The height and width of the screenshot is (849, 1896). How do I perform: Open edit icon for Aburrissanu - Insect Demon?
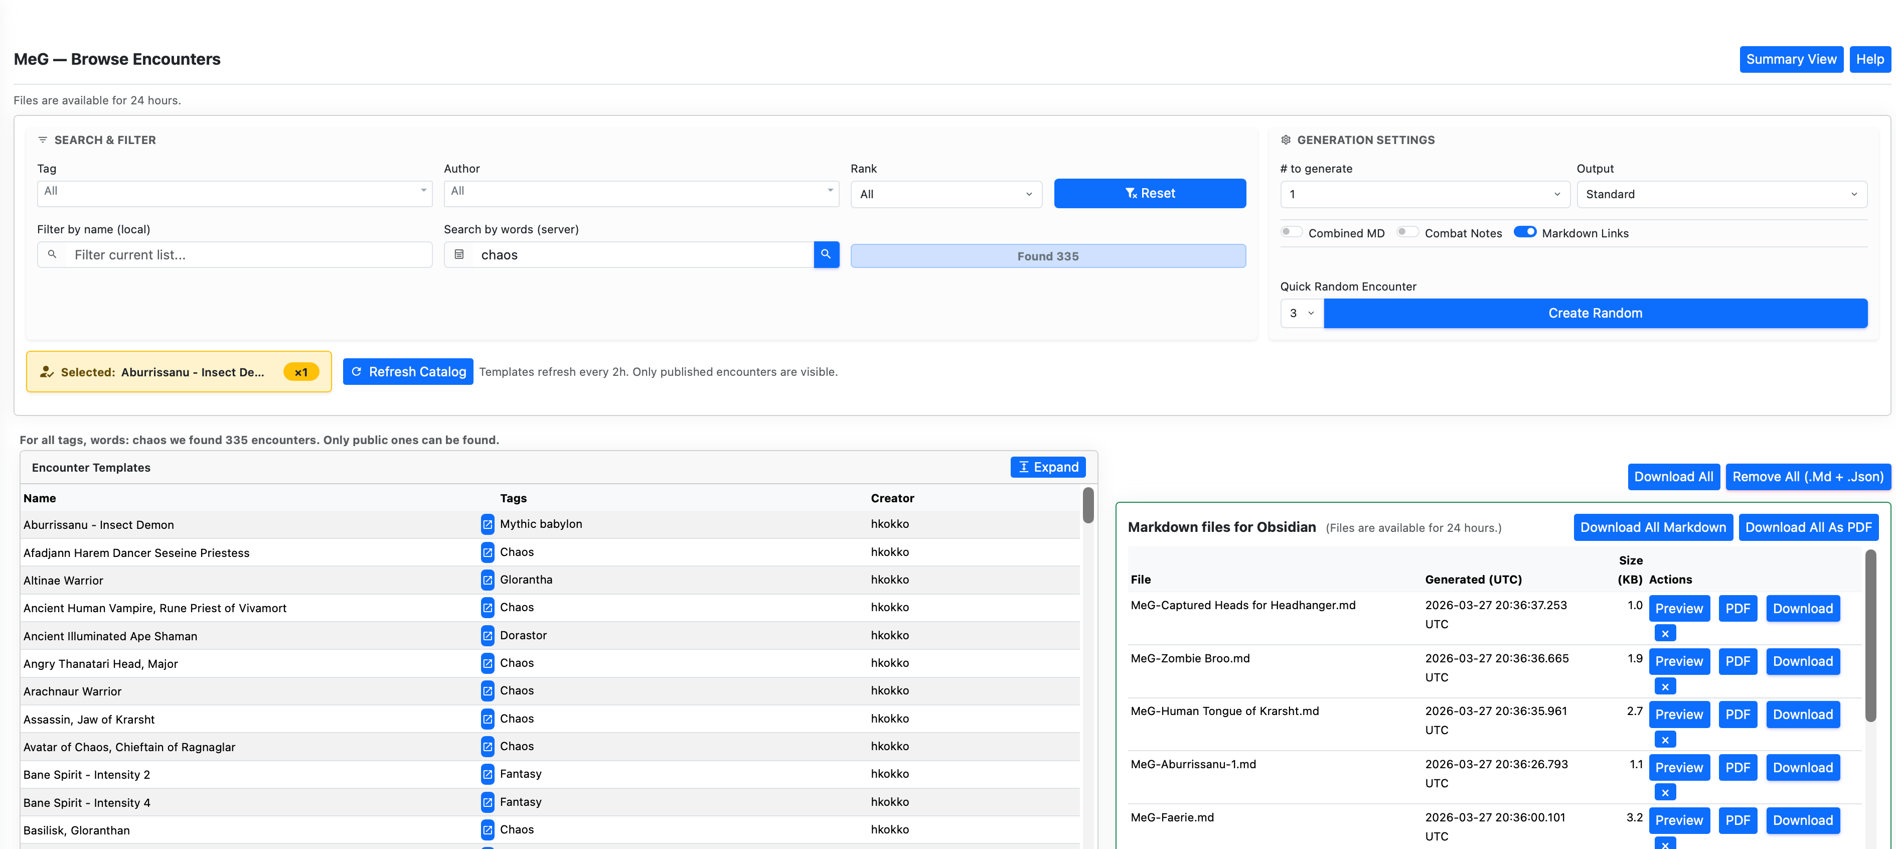487,524
